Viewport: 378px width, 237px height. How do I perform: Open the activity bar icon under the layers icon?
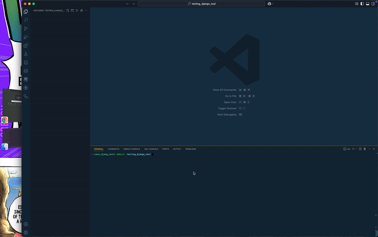tap(26, 79)
